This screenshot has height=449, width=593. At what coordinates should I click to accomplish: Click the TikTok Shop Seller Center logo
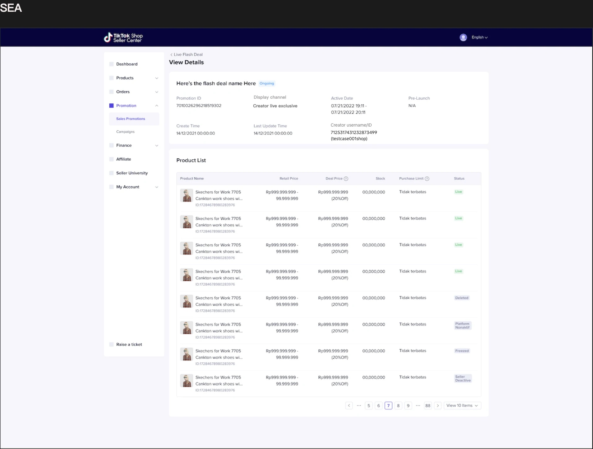(x=123, y=37)
